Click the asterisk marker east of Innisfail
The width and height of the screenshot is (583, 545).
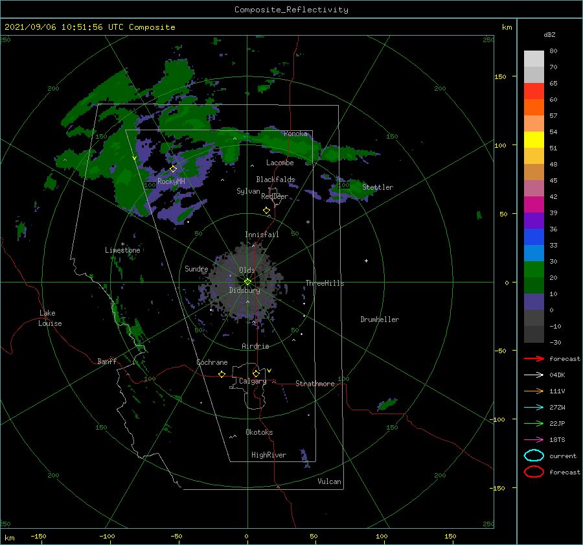pos(308,222)
